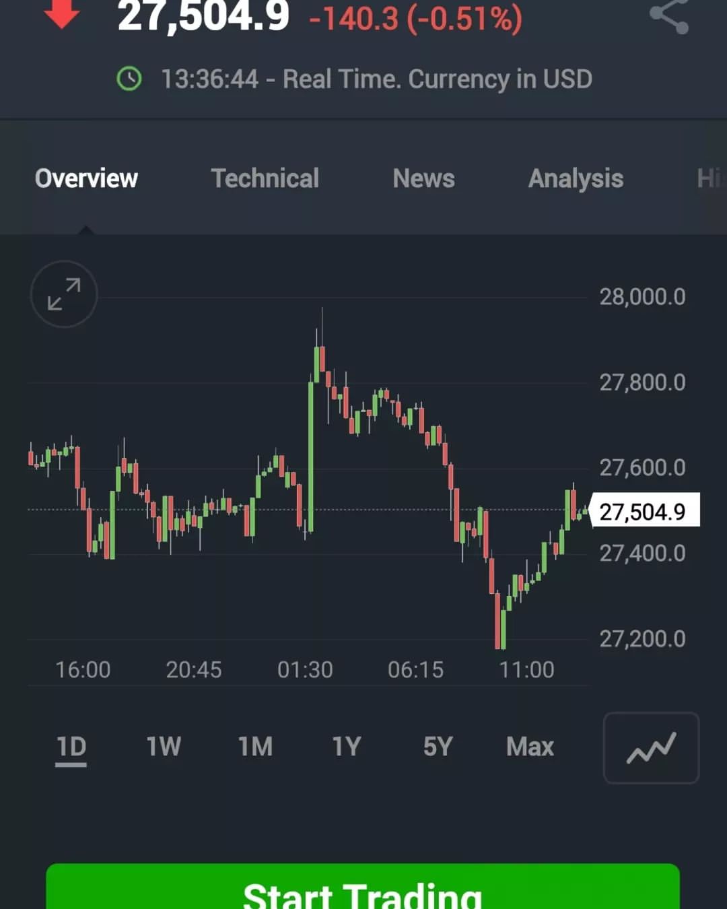
Task: Choose the 1Y chart period
Action: pos(347,747)
